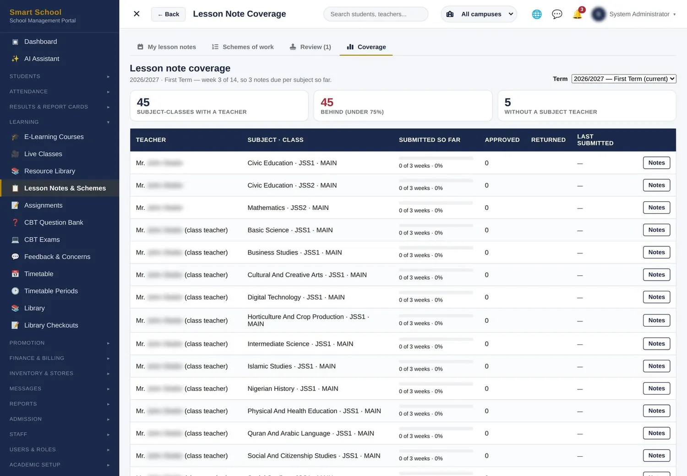The width and height of the screenshot is (687, 476).
Task: Open AI Assistant sparkle icon
Action: (15, 59)
